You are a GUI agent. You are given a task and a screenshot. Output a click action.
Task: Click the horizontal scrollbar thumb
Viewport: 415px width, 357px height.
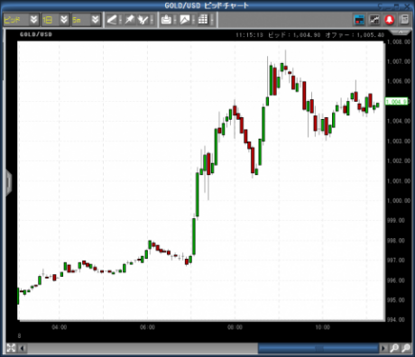point(318,348)
